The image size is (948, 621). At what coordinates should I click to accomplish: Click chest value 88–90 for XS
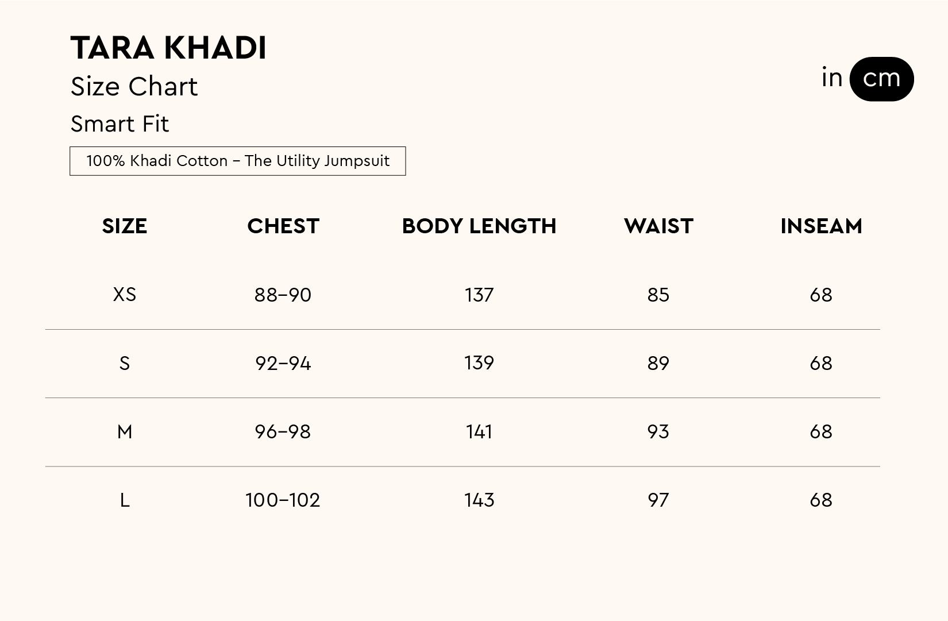[283, 295]
